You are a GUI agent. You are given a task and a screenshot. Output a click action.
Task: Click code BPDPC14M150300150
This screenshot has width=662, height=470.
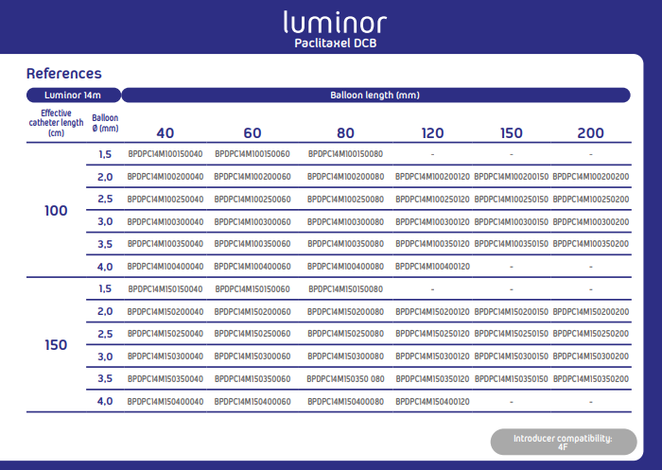[512, 357]
